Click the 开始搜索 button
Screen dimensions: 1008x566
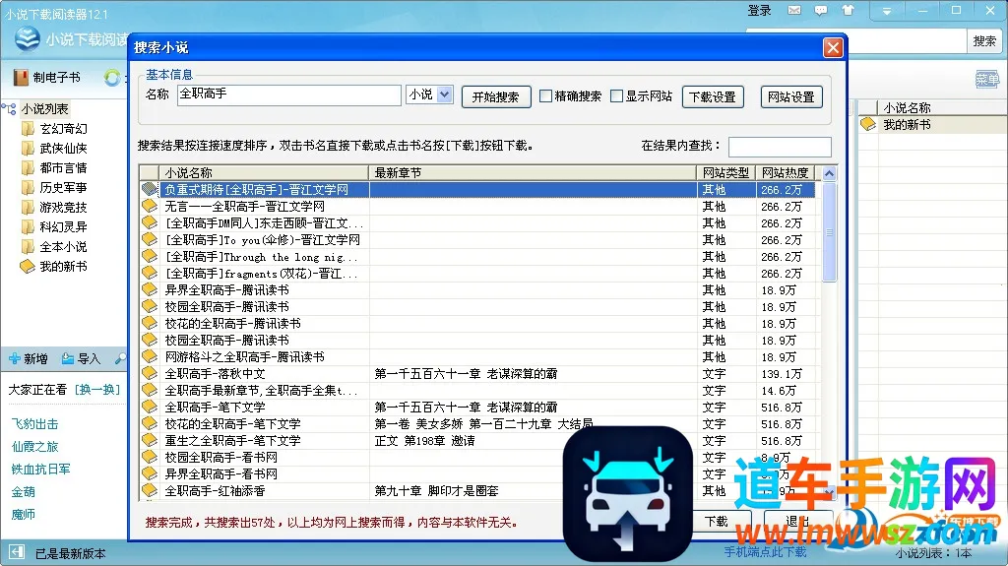pos(496,97)
